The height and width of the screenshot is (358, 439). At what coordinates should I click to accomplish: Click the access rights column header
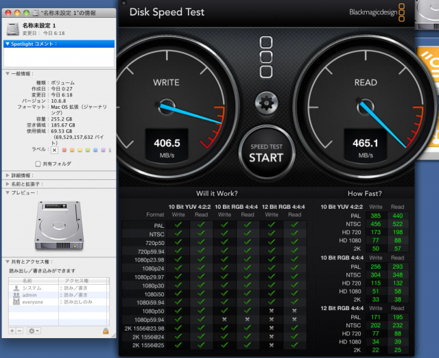84,281
